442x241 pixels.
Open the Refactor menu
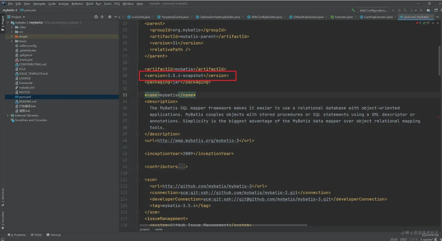[x=77, y=4]
